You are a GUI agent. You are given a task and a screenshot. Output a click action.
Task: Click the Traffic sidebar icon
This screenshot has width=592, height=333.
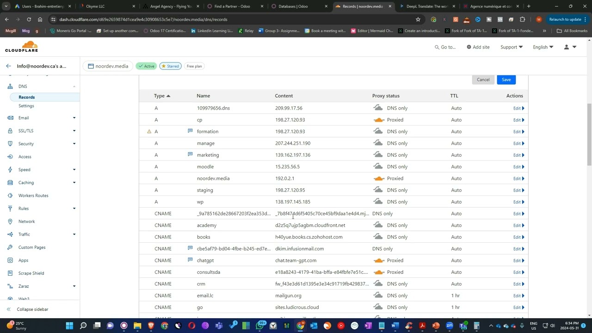click(10, 234)
